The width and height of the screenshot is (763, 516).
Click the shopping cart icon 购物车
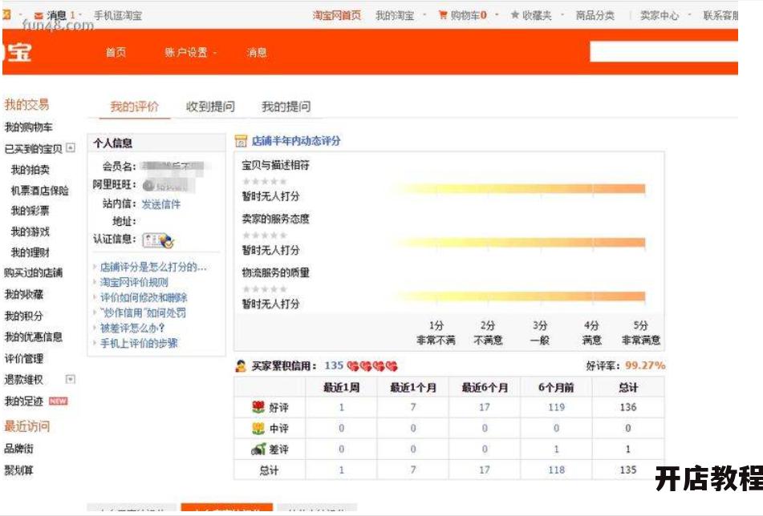443,15
